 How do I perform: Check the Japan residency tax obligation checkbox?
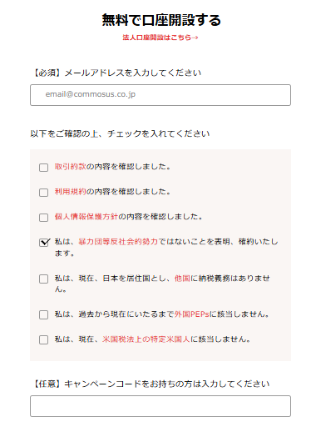tap(43, 279)
